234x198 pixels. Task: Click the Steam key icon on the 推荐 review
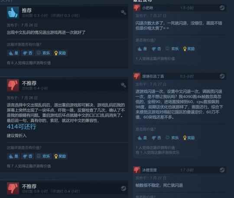(x=123, y=13)
